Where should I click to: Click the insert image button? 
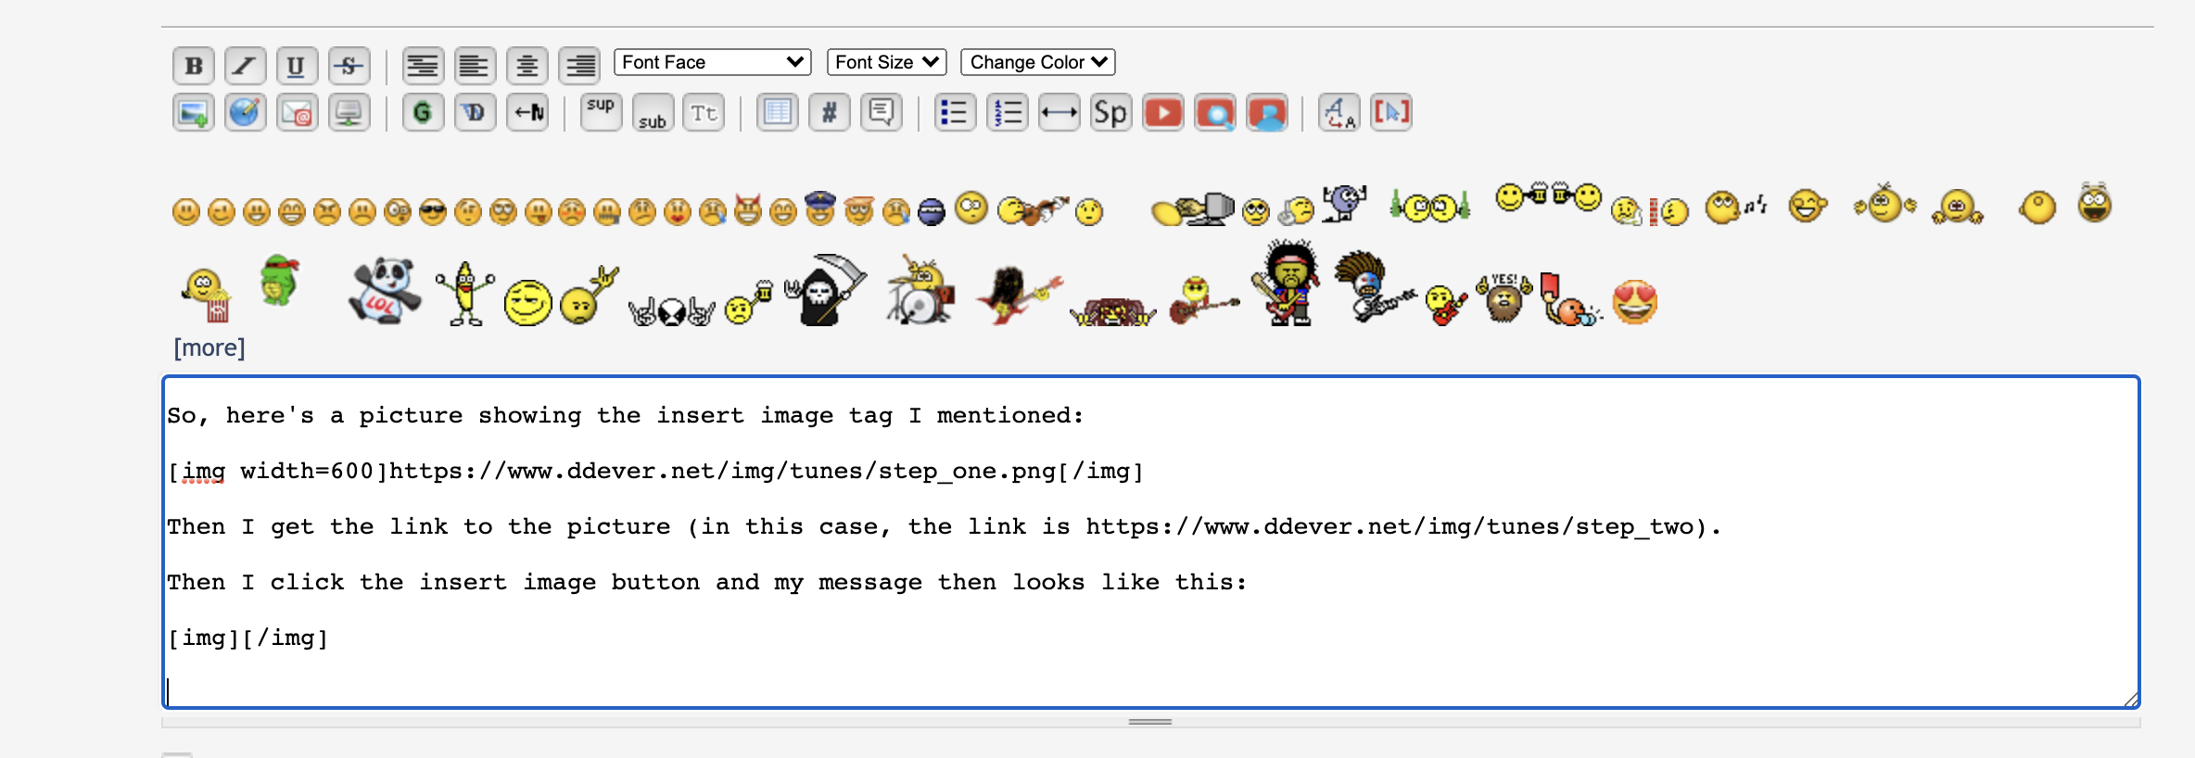pos(193,113)
